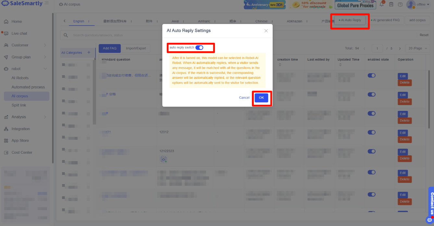Screen dimensions: 434x226
Task: Switch to the Chinese corpus tab
Action: tap(261, 21)
